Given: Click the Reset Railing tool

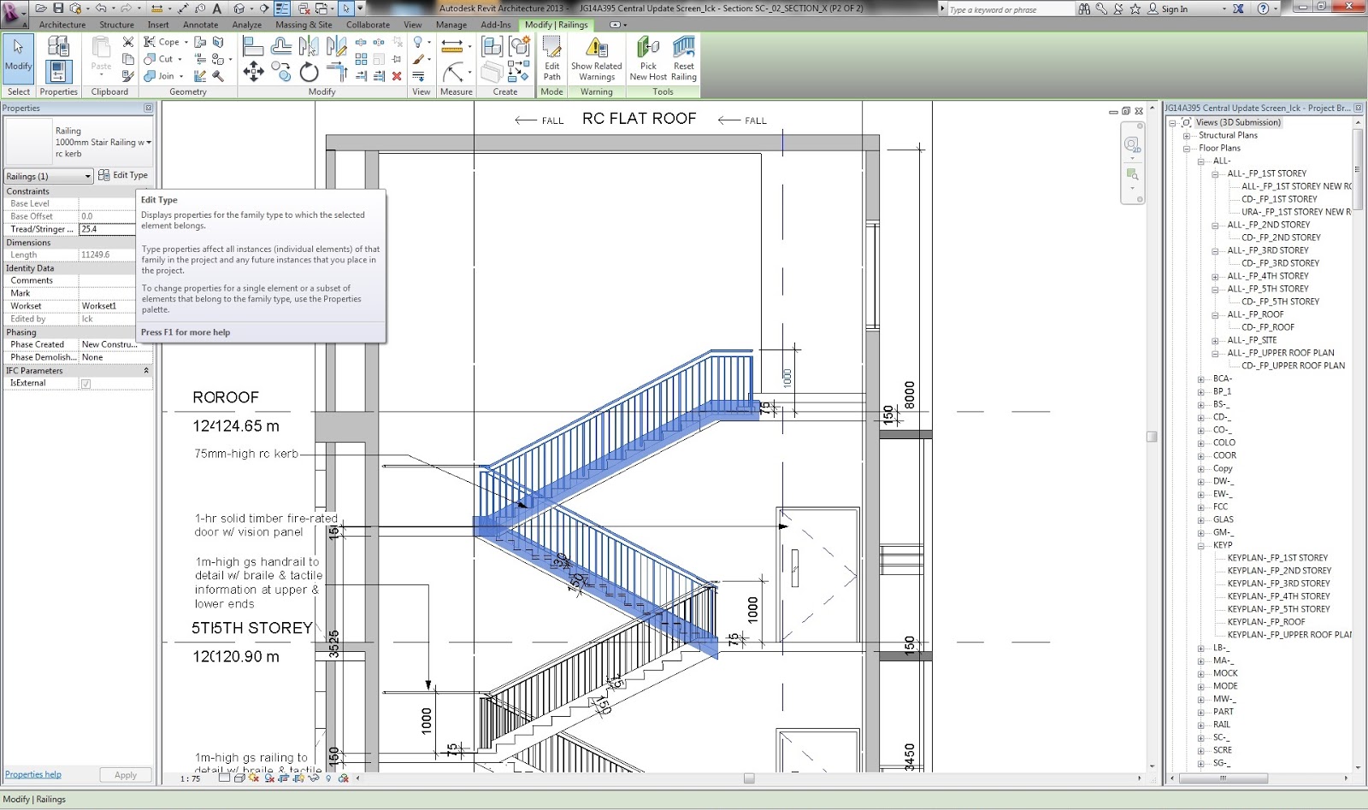Looking at the screenshot, I should [683, 59].
